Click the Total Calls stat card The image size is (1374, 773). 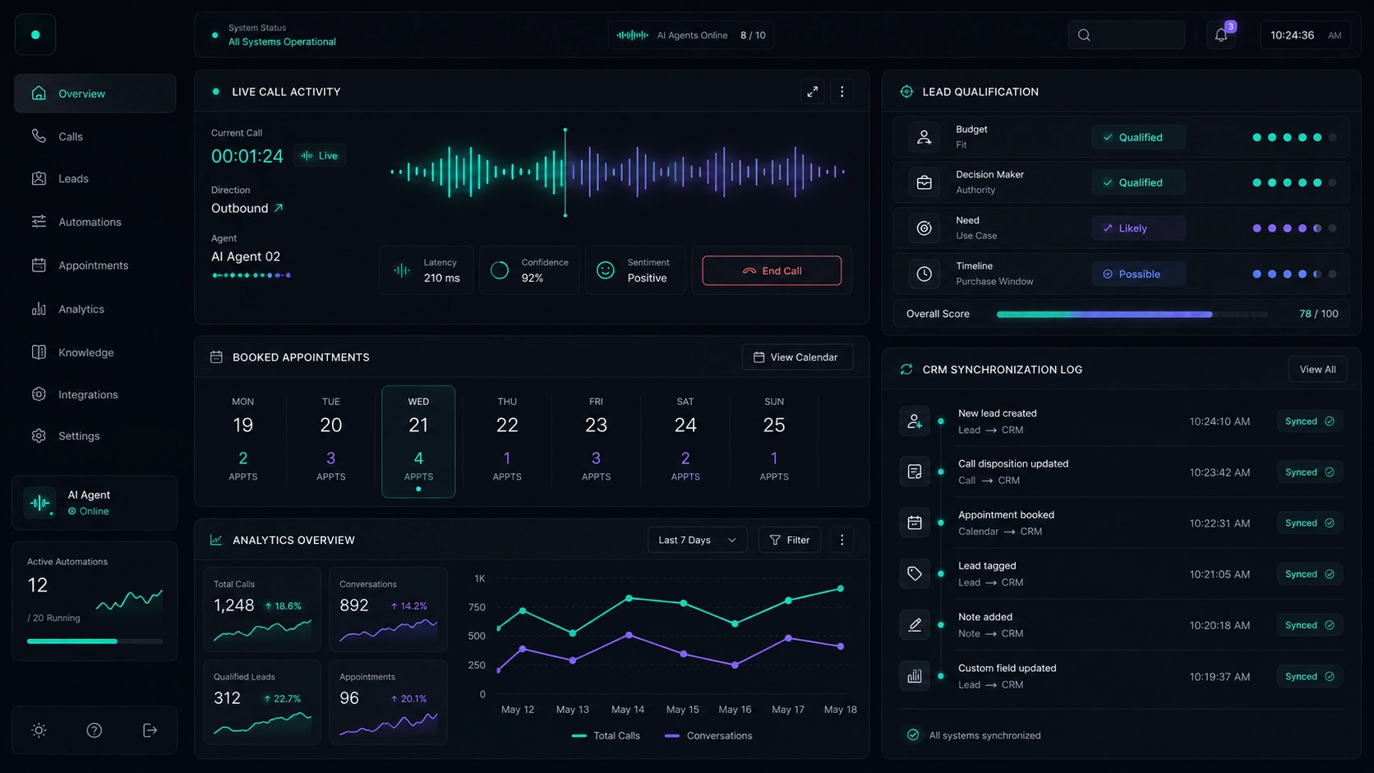pos(262,610)
